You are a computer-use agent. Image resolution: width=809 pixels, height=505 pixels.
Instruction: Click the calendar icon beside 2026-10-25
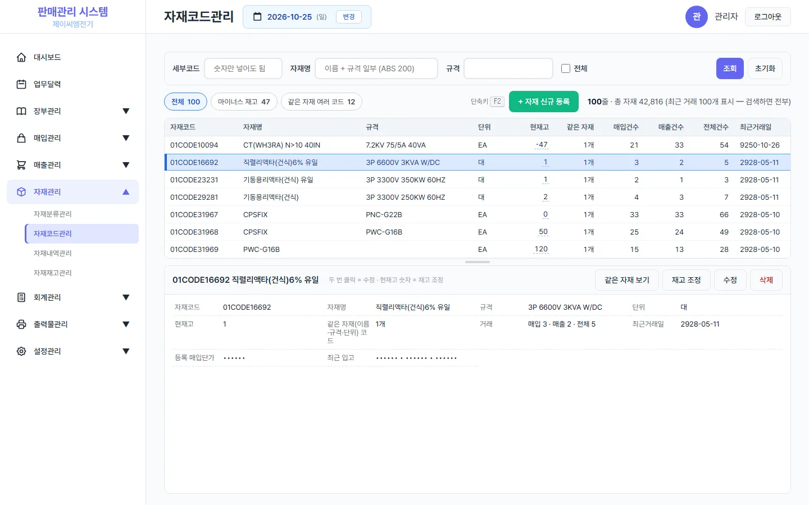(257, 17)
